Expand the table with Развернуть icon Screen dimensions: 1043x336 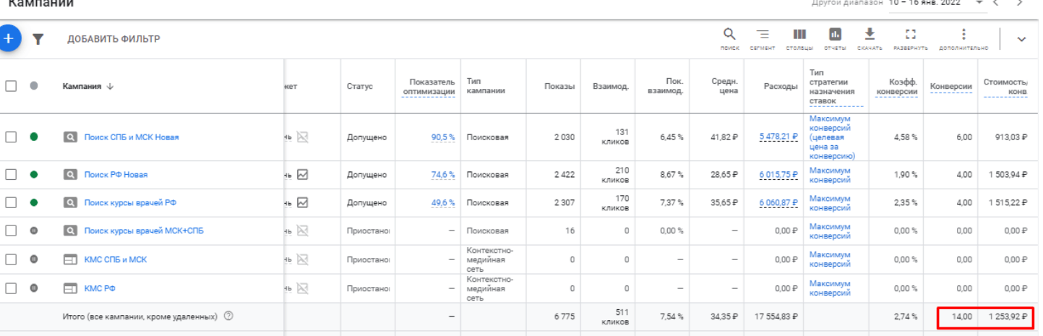pyautogui.click(x=910, y=38)
